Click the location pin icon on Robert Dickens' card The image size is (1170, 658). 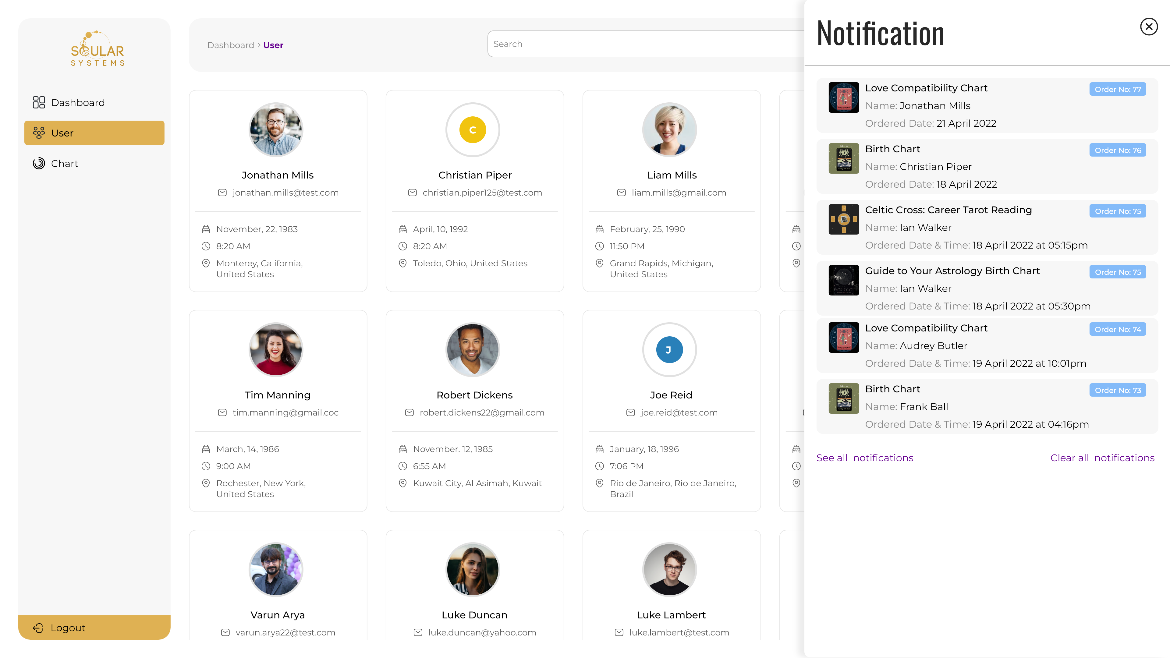coord(402,483)
